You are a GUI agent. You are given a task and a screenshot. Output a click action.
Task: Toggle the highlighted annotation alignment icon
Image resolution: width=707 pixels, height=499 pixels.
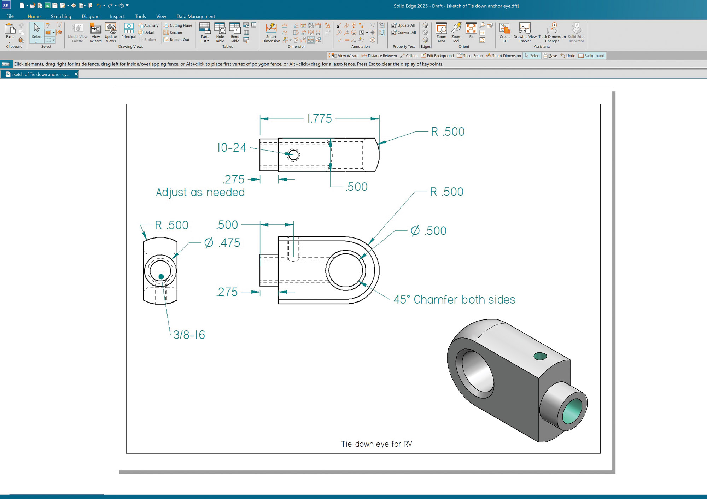[382, 33]
